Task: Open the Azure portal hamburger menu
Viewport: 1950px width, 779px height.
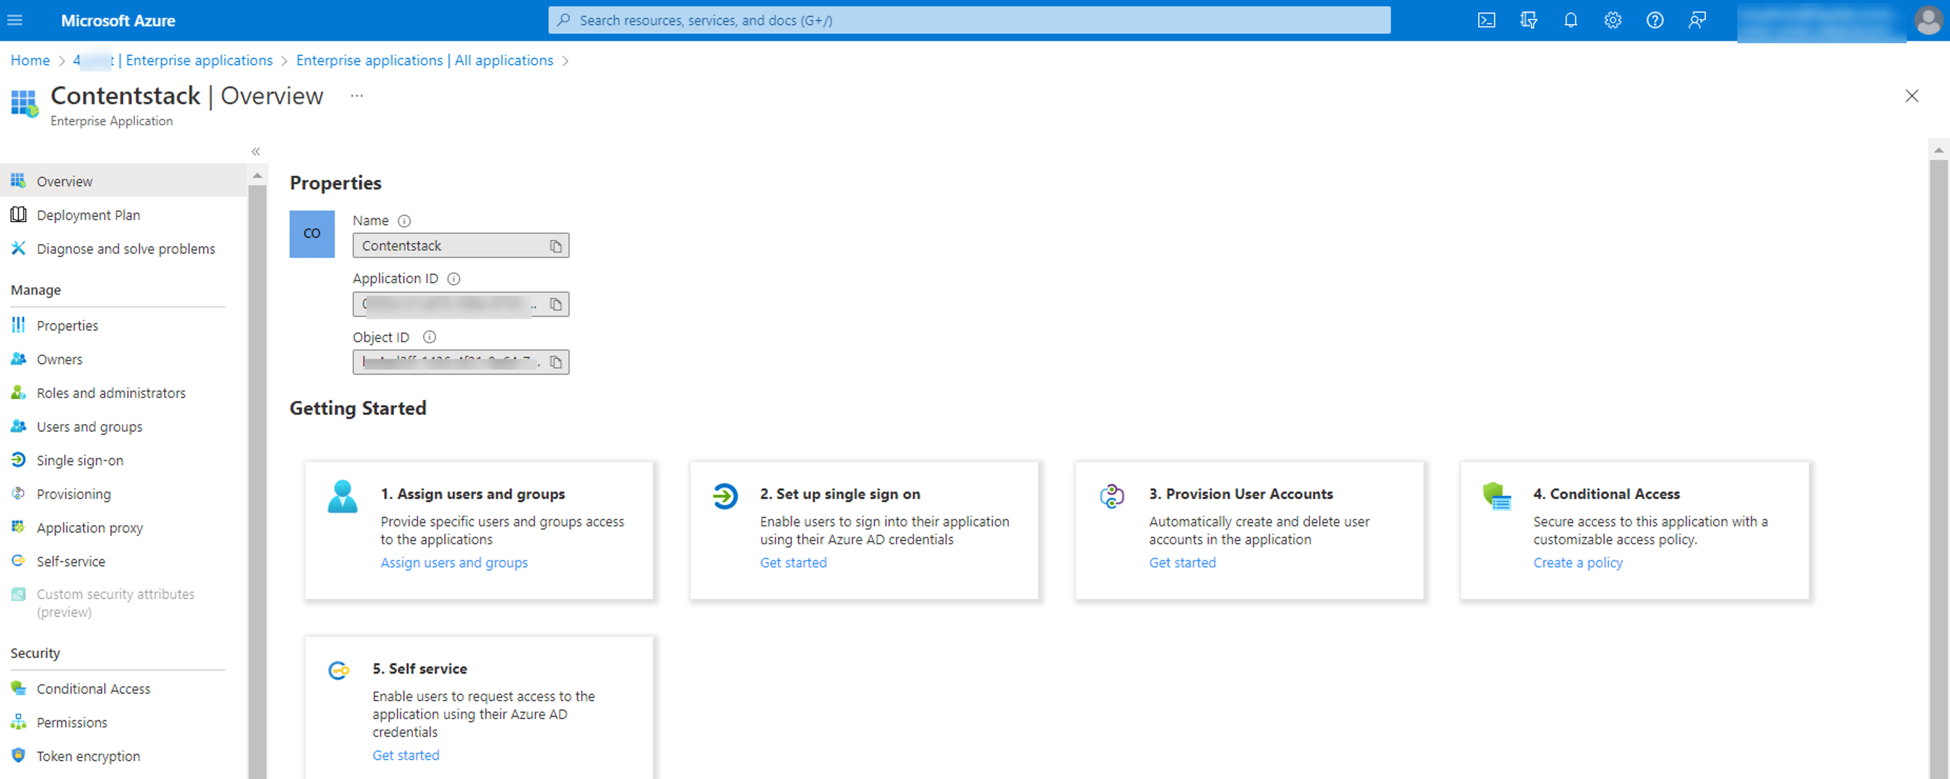Action: tap(14, 20)
